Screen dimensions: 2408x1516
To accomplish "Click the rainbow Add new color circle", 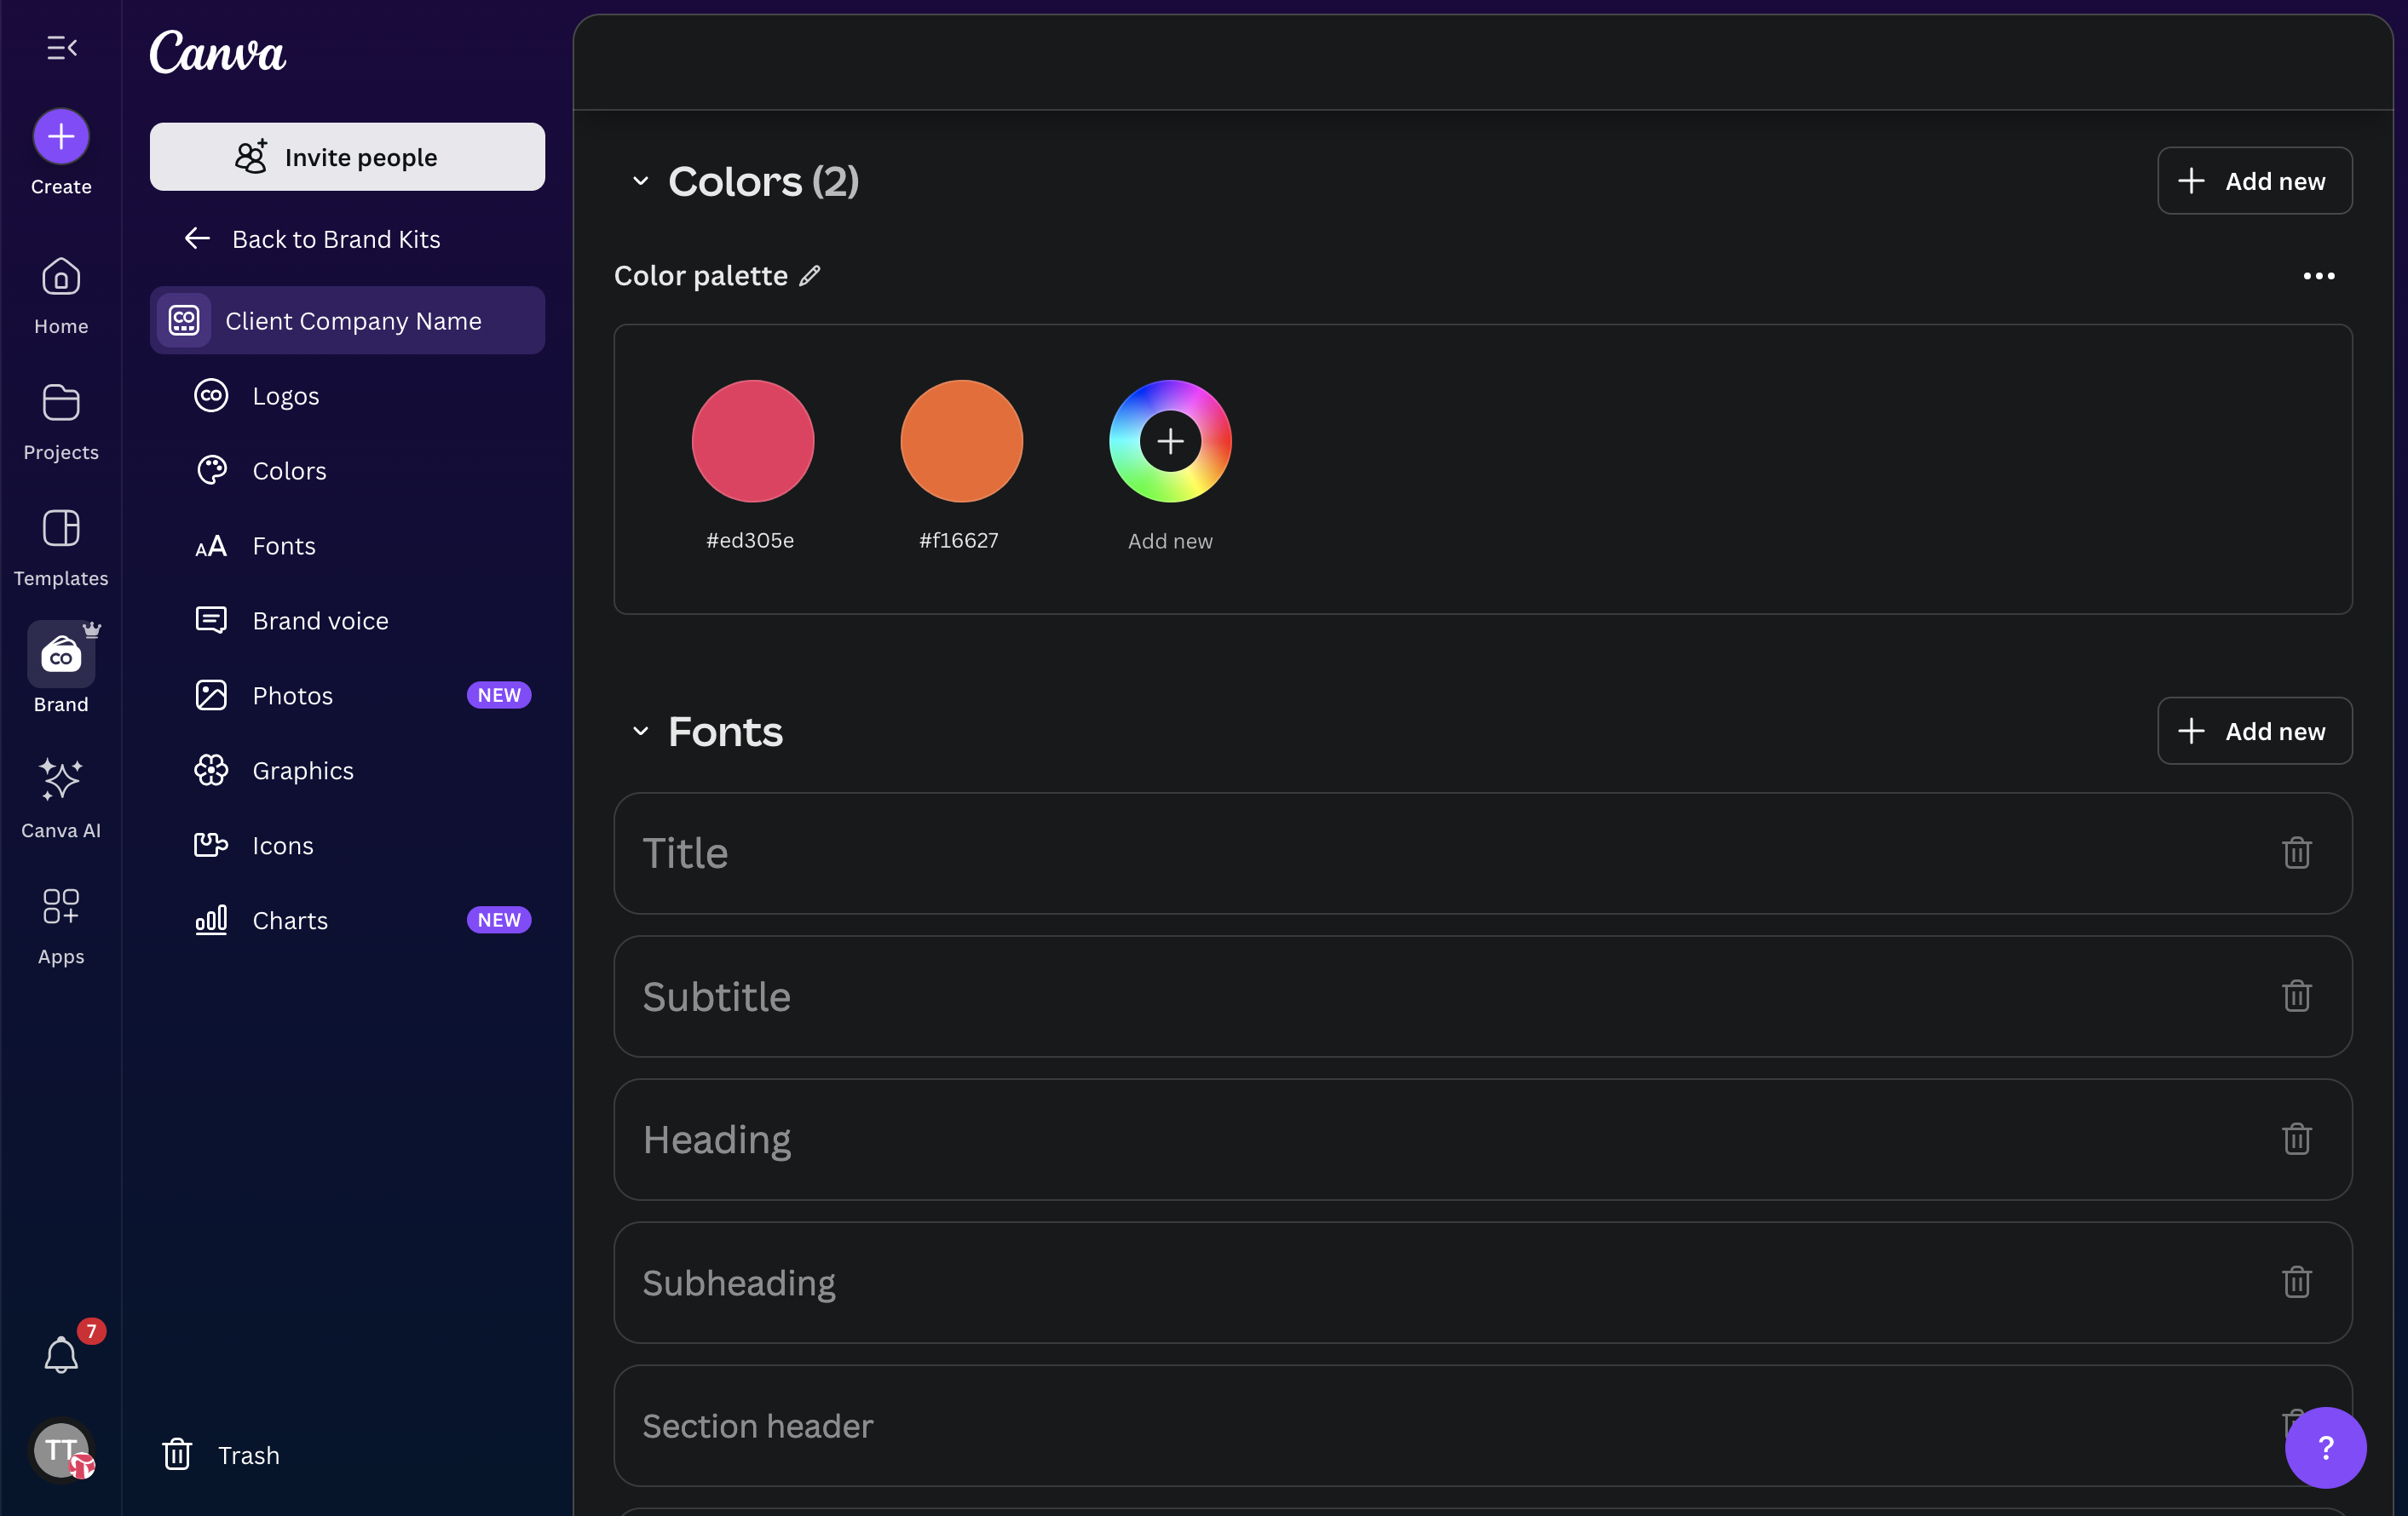I will coord(1170,440).
